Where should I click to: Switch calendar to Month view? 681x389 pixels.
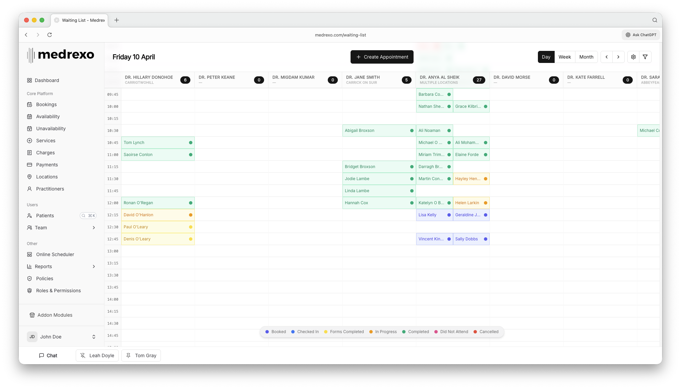click(586, 57)
